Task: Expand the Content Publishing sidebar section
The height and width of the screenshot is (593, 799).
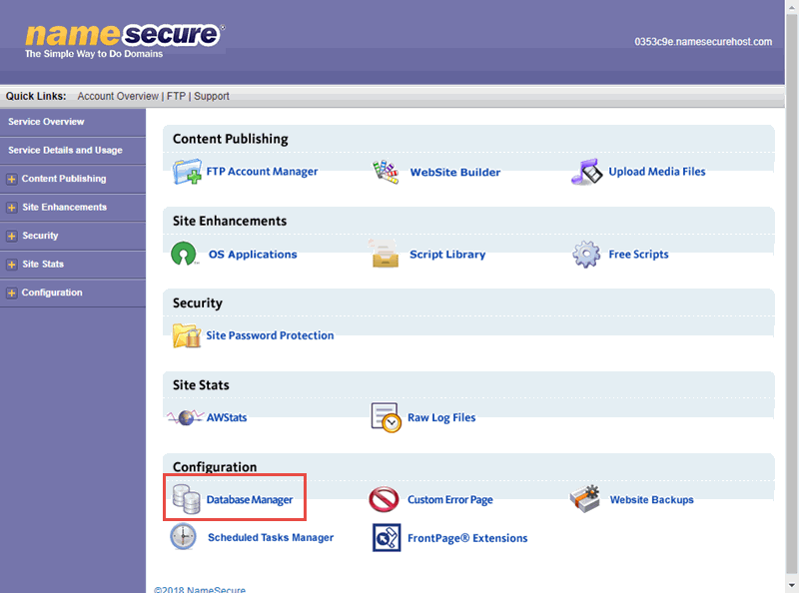Action: coord(12,179)
